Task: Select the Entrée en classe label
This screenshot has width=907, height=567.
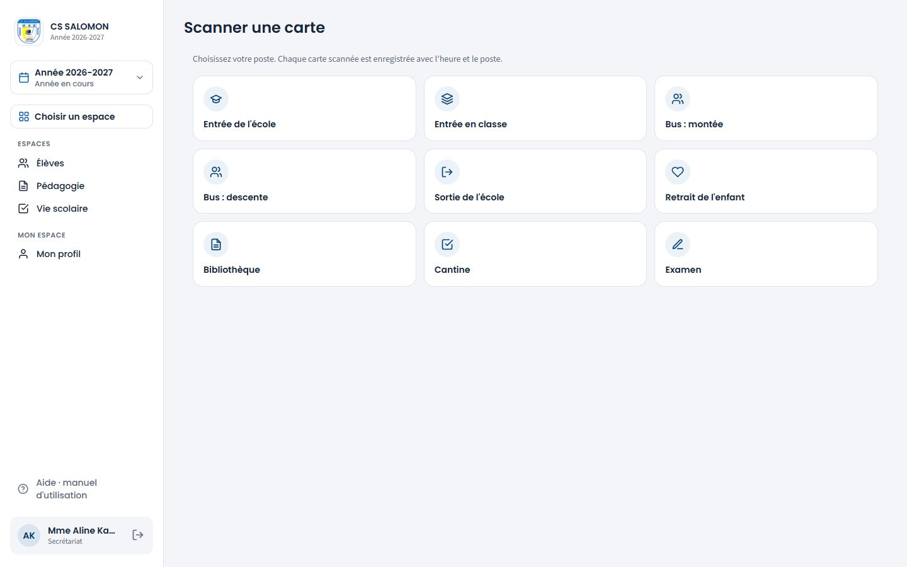Action: coord(471,124)
